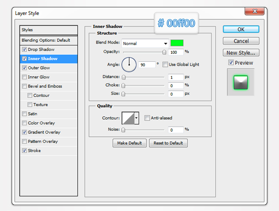The image size is (279, 211).
Task: Click the Distance value input field
Action: pyautogui.click(x=176, y=77)
